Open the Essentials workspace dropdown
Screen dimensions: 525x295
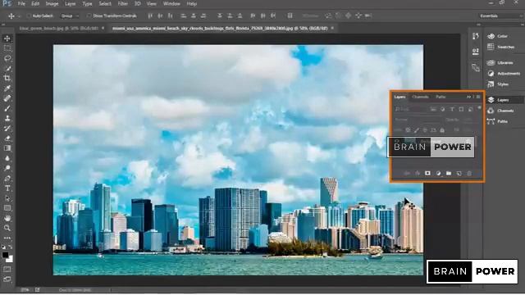[500, 16]
